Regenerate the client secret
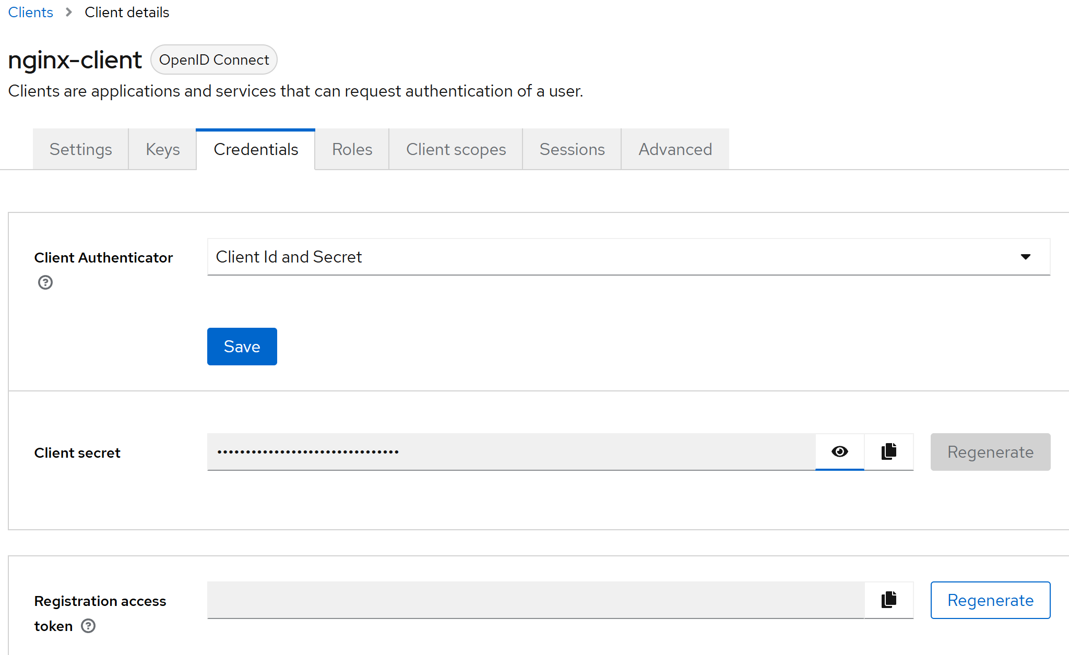1069x655 pixels. click(x=990, y=452)
